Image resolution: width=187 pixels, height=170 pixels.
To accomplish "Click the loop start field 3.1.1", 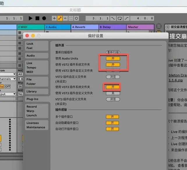I will tap(98, 18).
